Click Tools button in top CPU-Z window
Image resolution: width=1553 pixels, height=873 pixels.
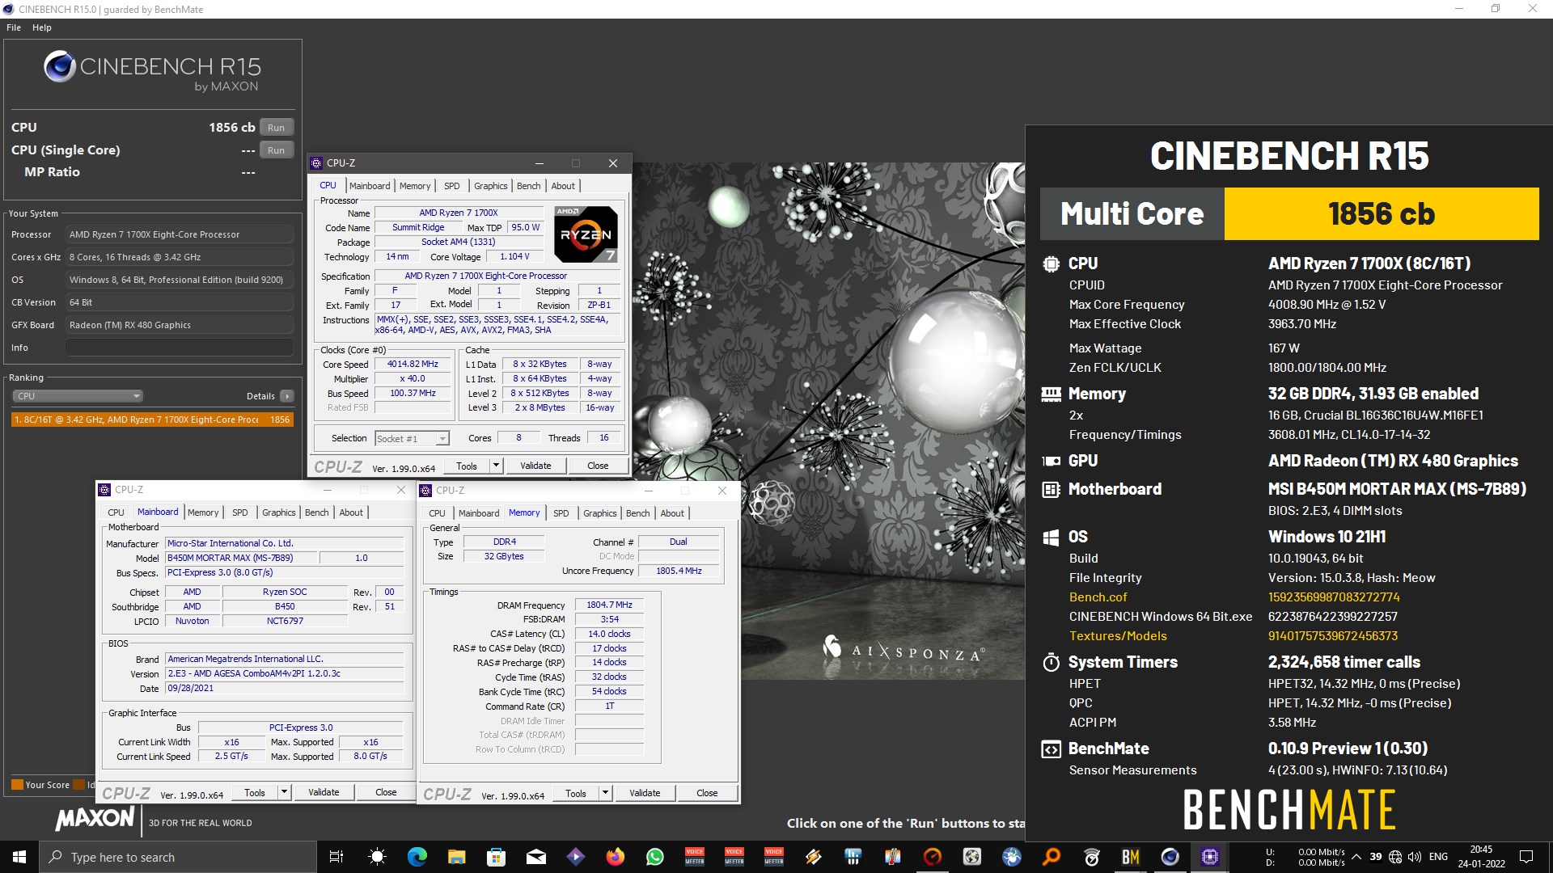pos(467,466)
